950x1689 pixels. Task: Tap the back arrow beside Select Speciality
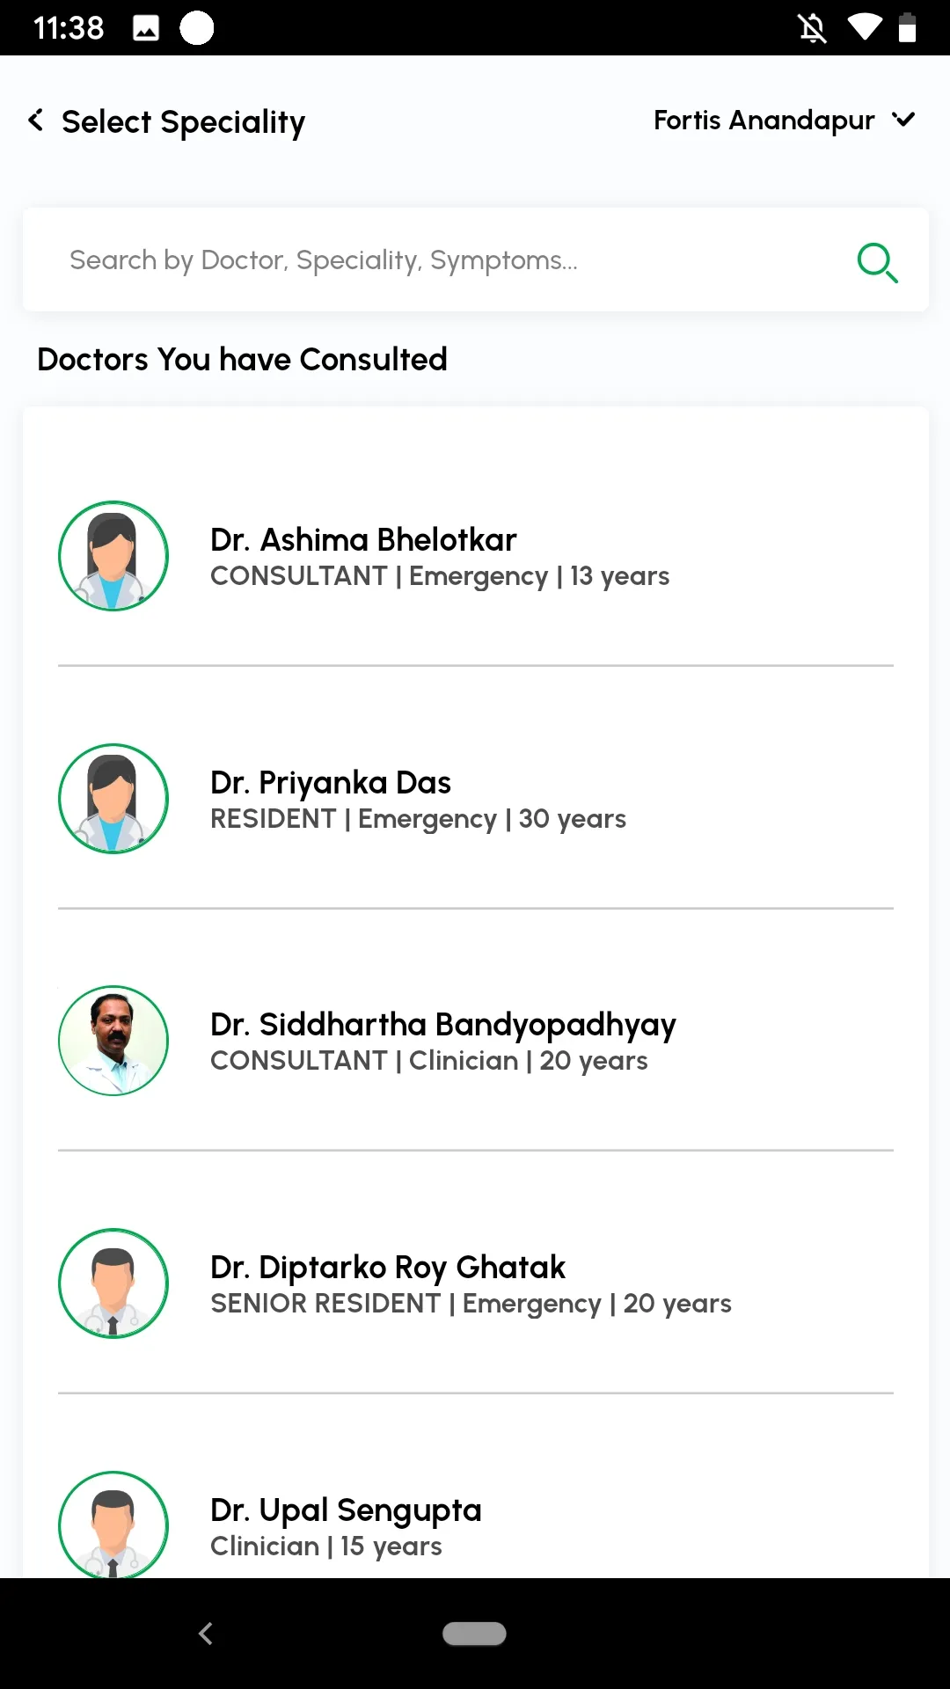(x=36, y=121)
